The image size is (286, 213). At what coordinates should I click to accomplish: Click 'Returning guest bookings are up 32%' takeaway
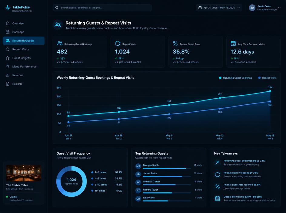point(244,161)
